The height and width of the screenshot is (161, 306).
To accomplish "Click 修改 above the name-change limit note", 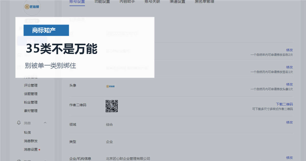I will tap(289, 50).
